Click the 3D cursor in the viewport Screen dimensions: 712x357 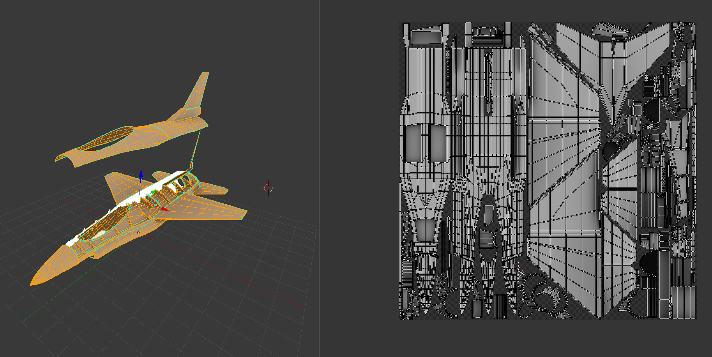click(x=268, y=188)
